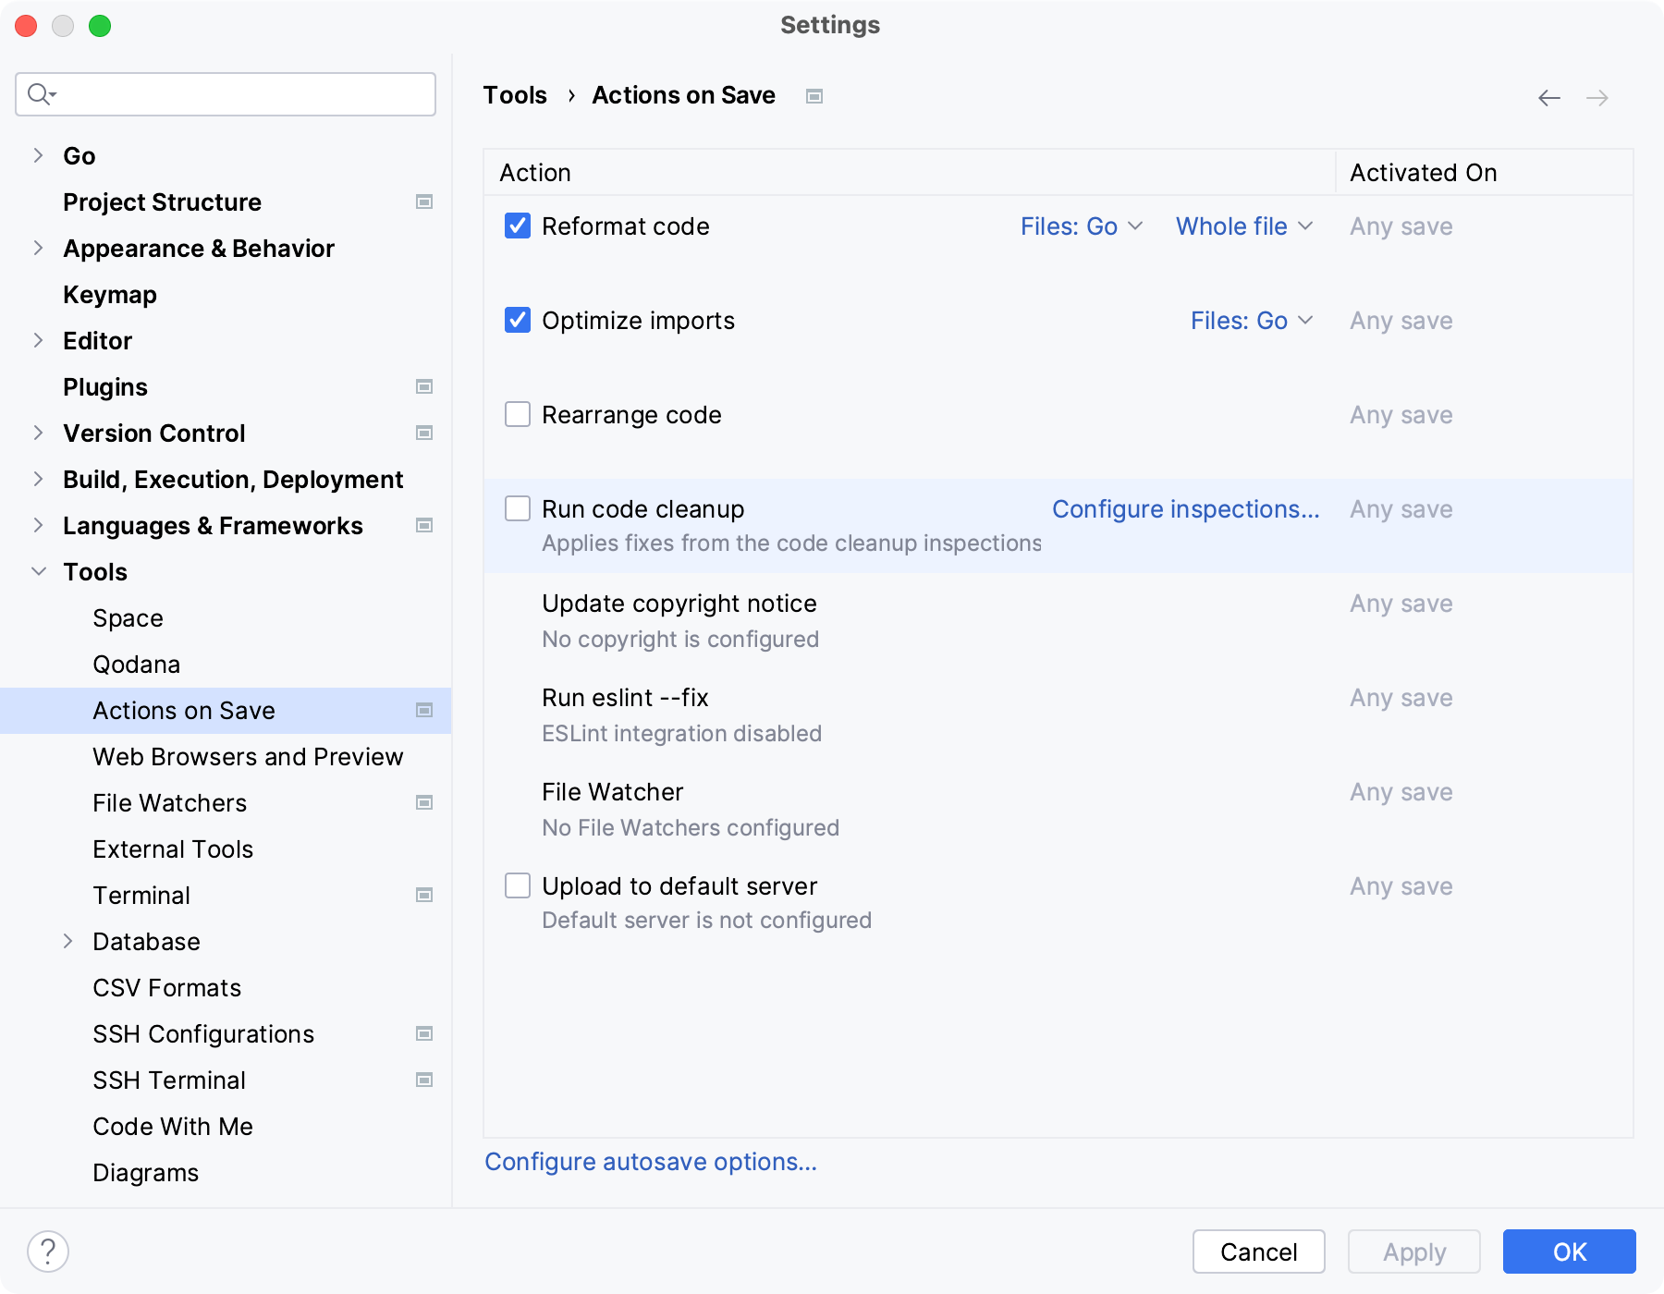Disable the Reformat code checkbox
This screenshot has width=1664, height=1294.
(517, 226)
